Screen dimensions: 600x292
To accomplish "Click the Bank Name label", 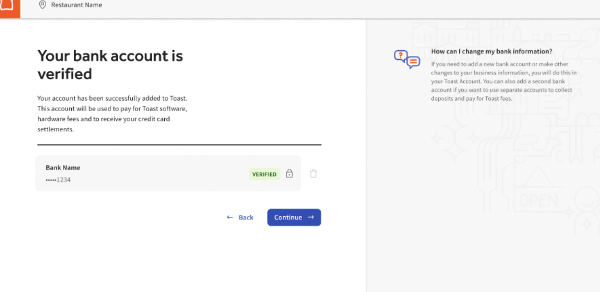I will click(x=62, y=167).
